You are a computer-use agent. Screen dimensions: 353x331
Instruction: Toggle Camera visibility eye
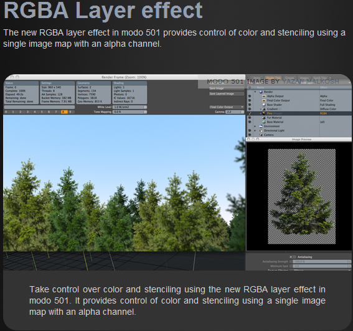(x=250, y=135)
